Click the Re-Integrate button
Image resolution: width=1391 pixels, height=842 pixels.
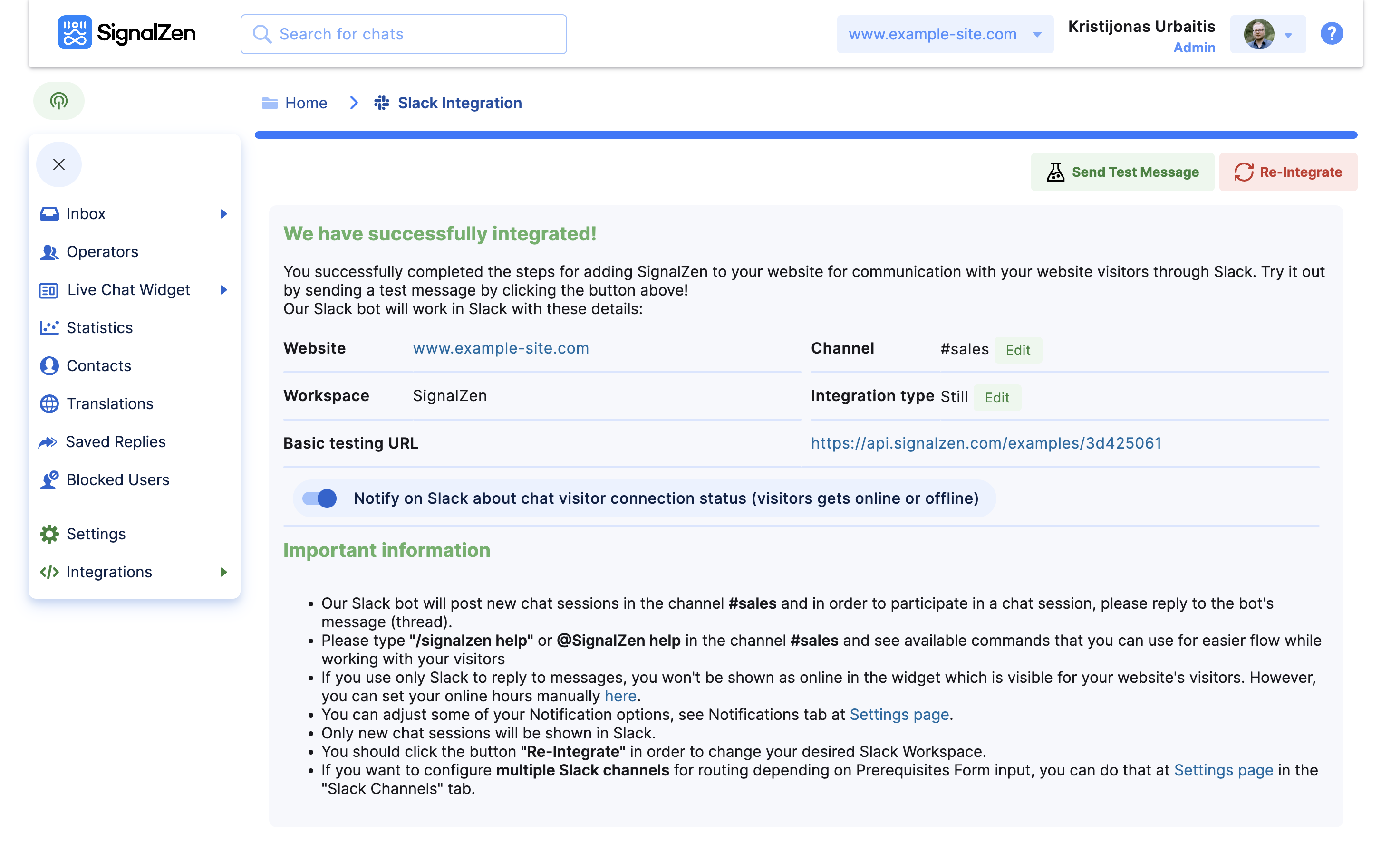tap(1287, 172)
